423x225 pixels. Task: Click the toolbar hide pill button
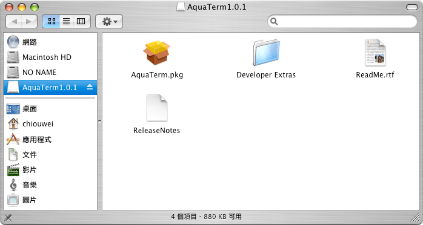pyautogui.click(x=412, y=7)
